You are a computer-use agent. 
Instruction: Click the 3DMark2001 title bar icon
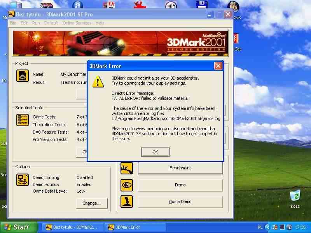[x=12, y=14]
